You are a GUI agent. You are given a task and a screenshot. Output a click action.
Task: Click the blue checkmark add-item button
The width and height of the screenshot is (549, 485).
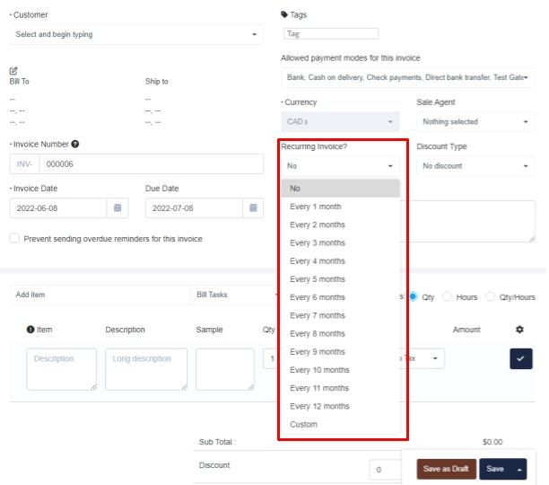coord(521,358)
